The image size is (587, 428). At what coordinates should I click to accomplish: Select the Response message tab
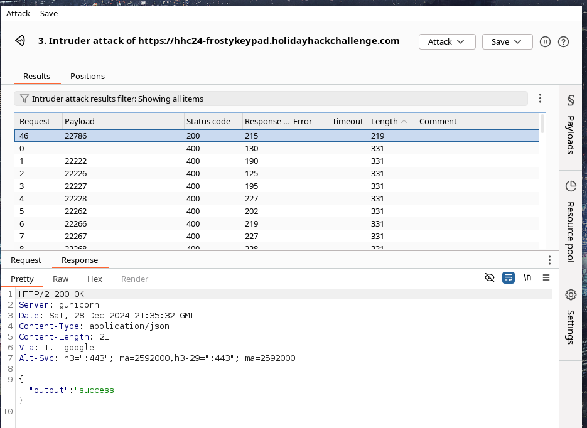(80, 260)
